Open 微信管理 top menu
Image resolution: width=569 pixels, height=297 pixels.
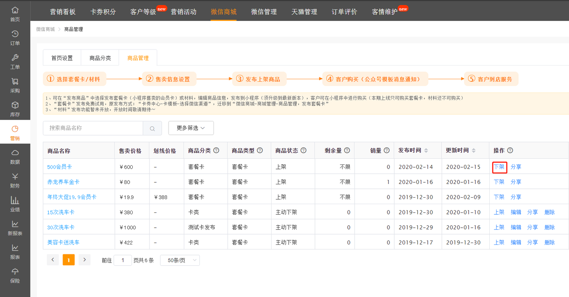[264, 12]
